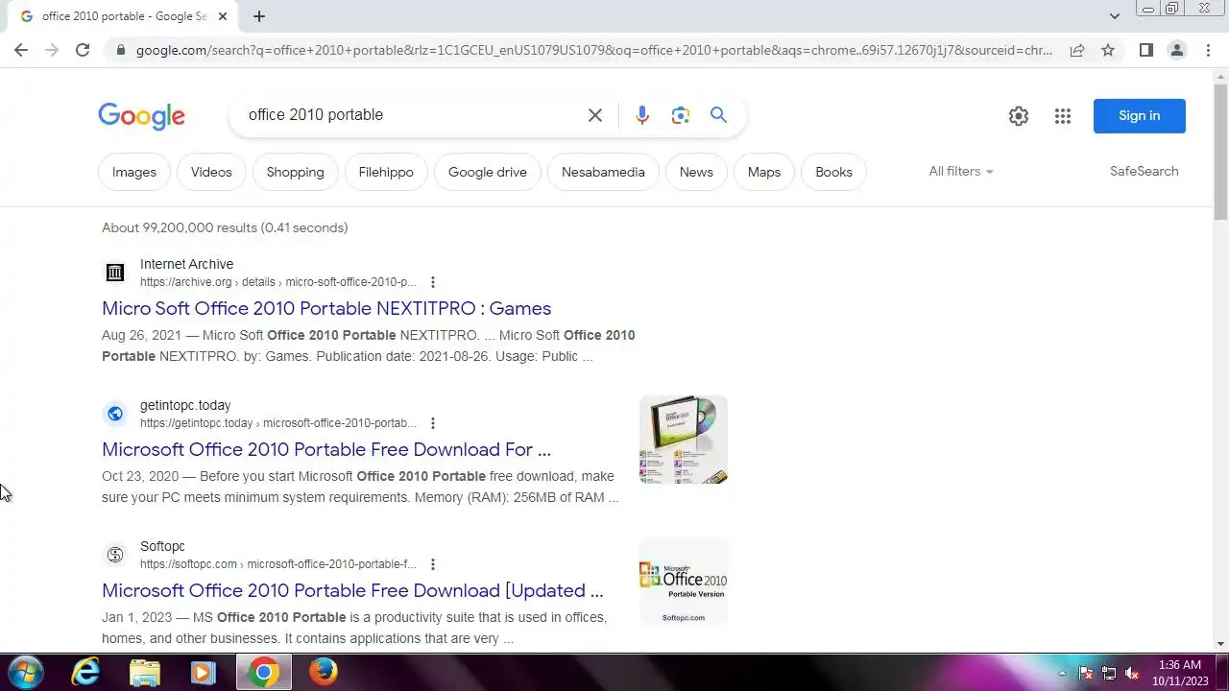Click the Internet Archive site icon
Viewport: 1229px width, 691px height.
point(115,273)
